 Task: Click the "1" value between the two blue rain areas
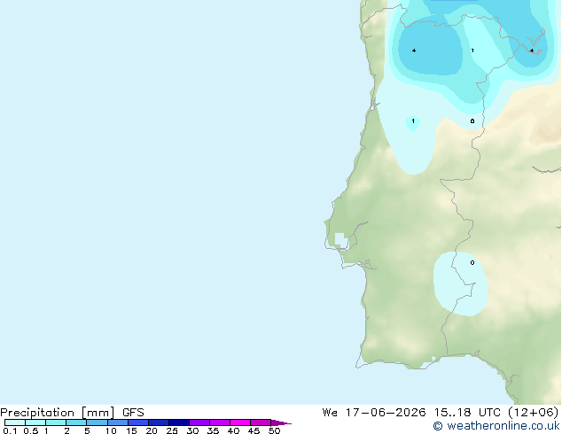[472, 50]
